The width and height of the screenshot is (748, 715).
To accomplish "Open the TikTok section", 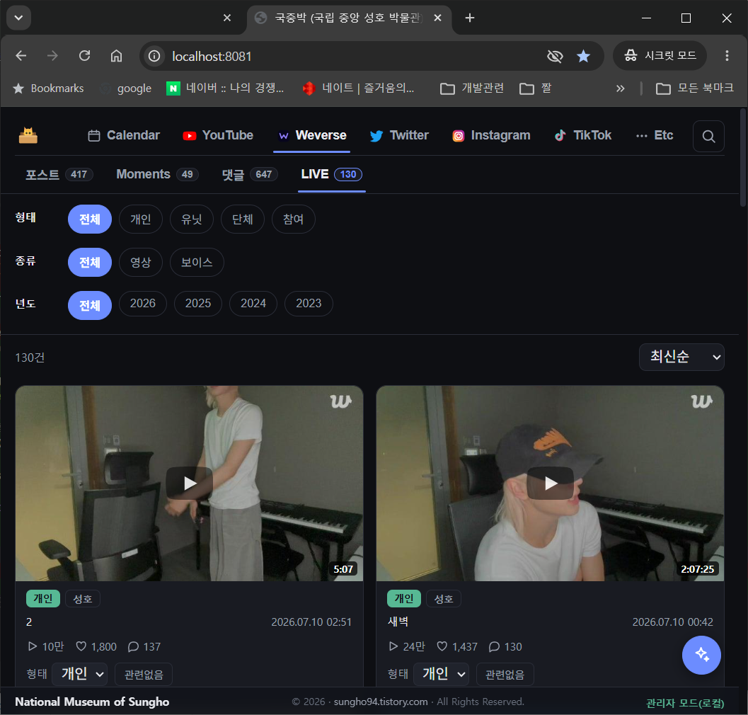I will 582,135.
